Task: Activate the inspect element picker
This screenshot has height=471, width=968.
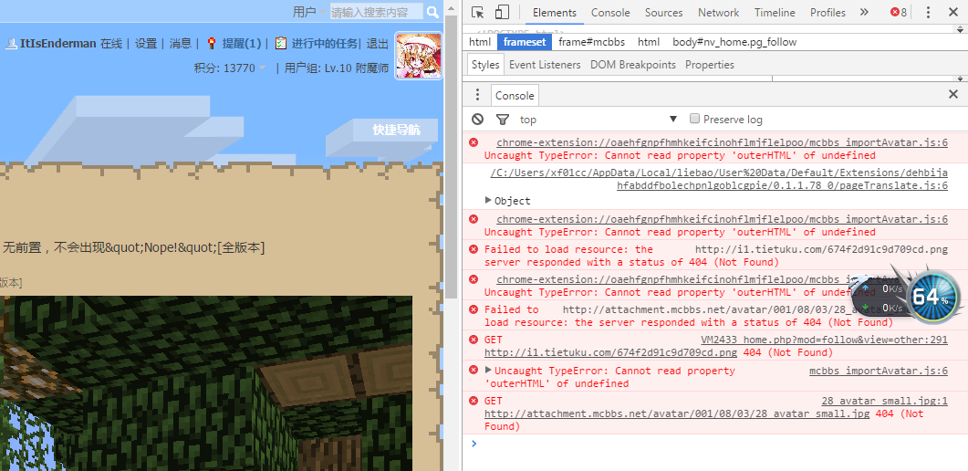Action: coord(478,12)
